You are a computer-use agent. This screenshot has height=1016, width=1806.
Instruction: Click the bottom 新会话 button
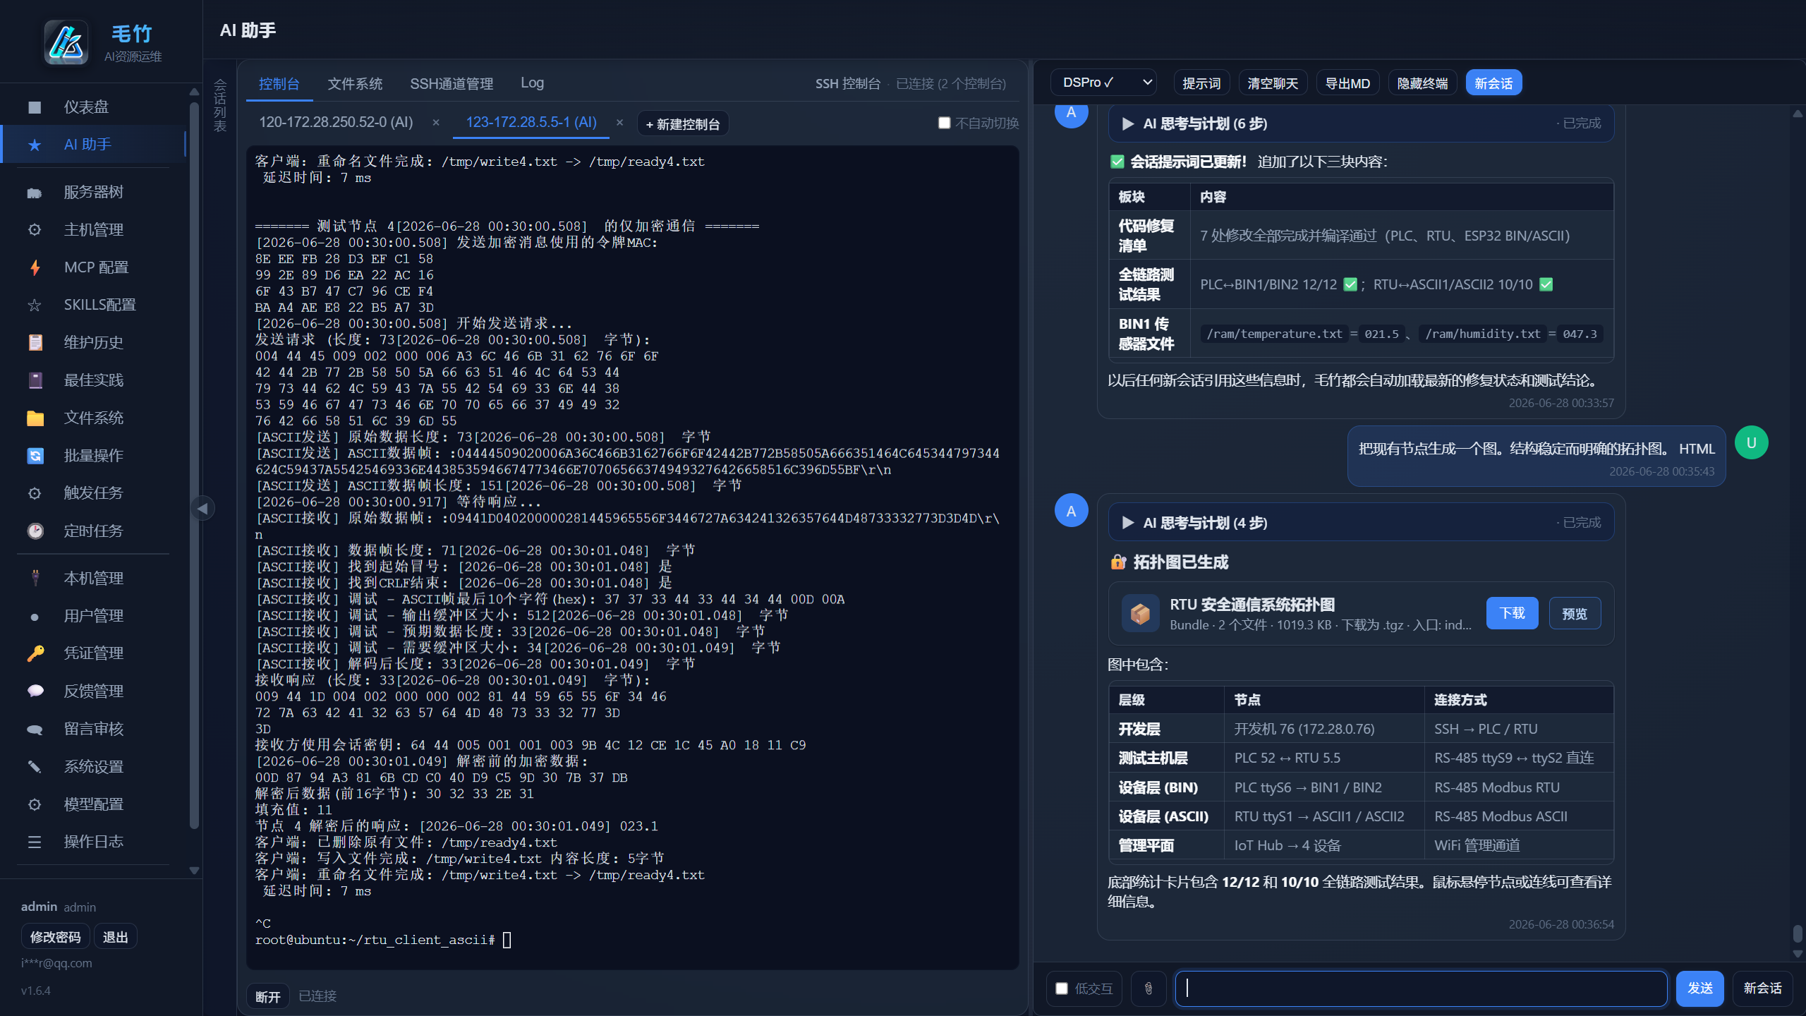1762,988
